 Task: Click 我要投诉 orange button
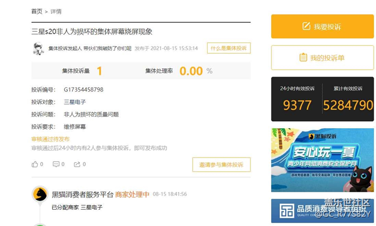[322, 27]
